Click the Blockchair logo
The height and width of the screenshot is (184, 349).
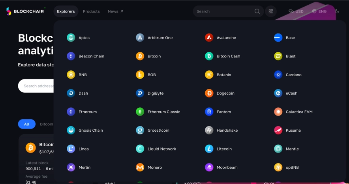[26, 11]
